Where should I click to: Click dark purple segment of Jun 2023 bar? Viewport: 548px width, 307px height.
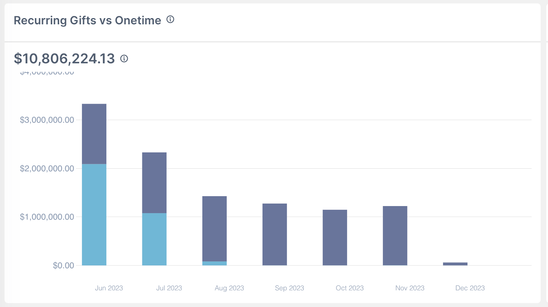click(94, 134)
